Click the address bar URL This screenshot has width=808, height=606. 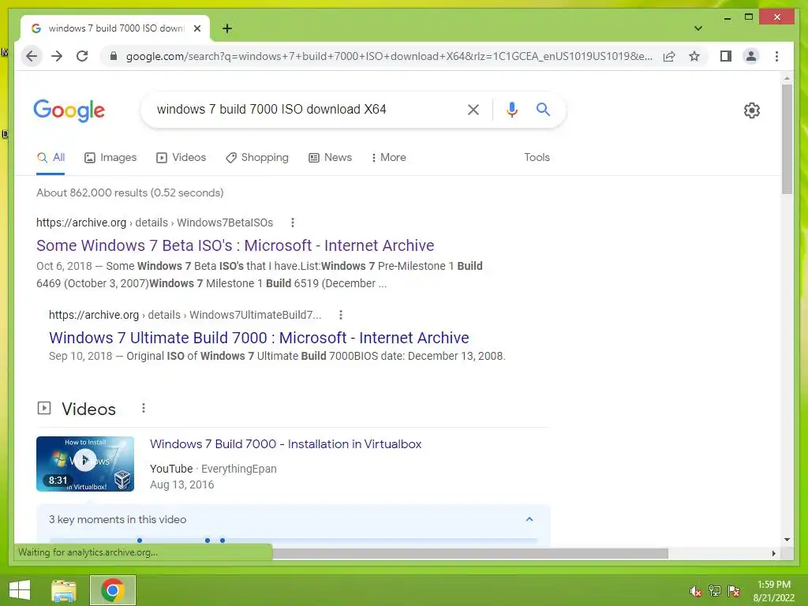point(389,56)
